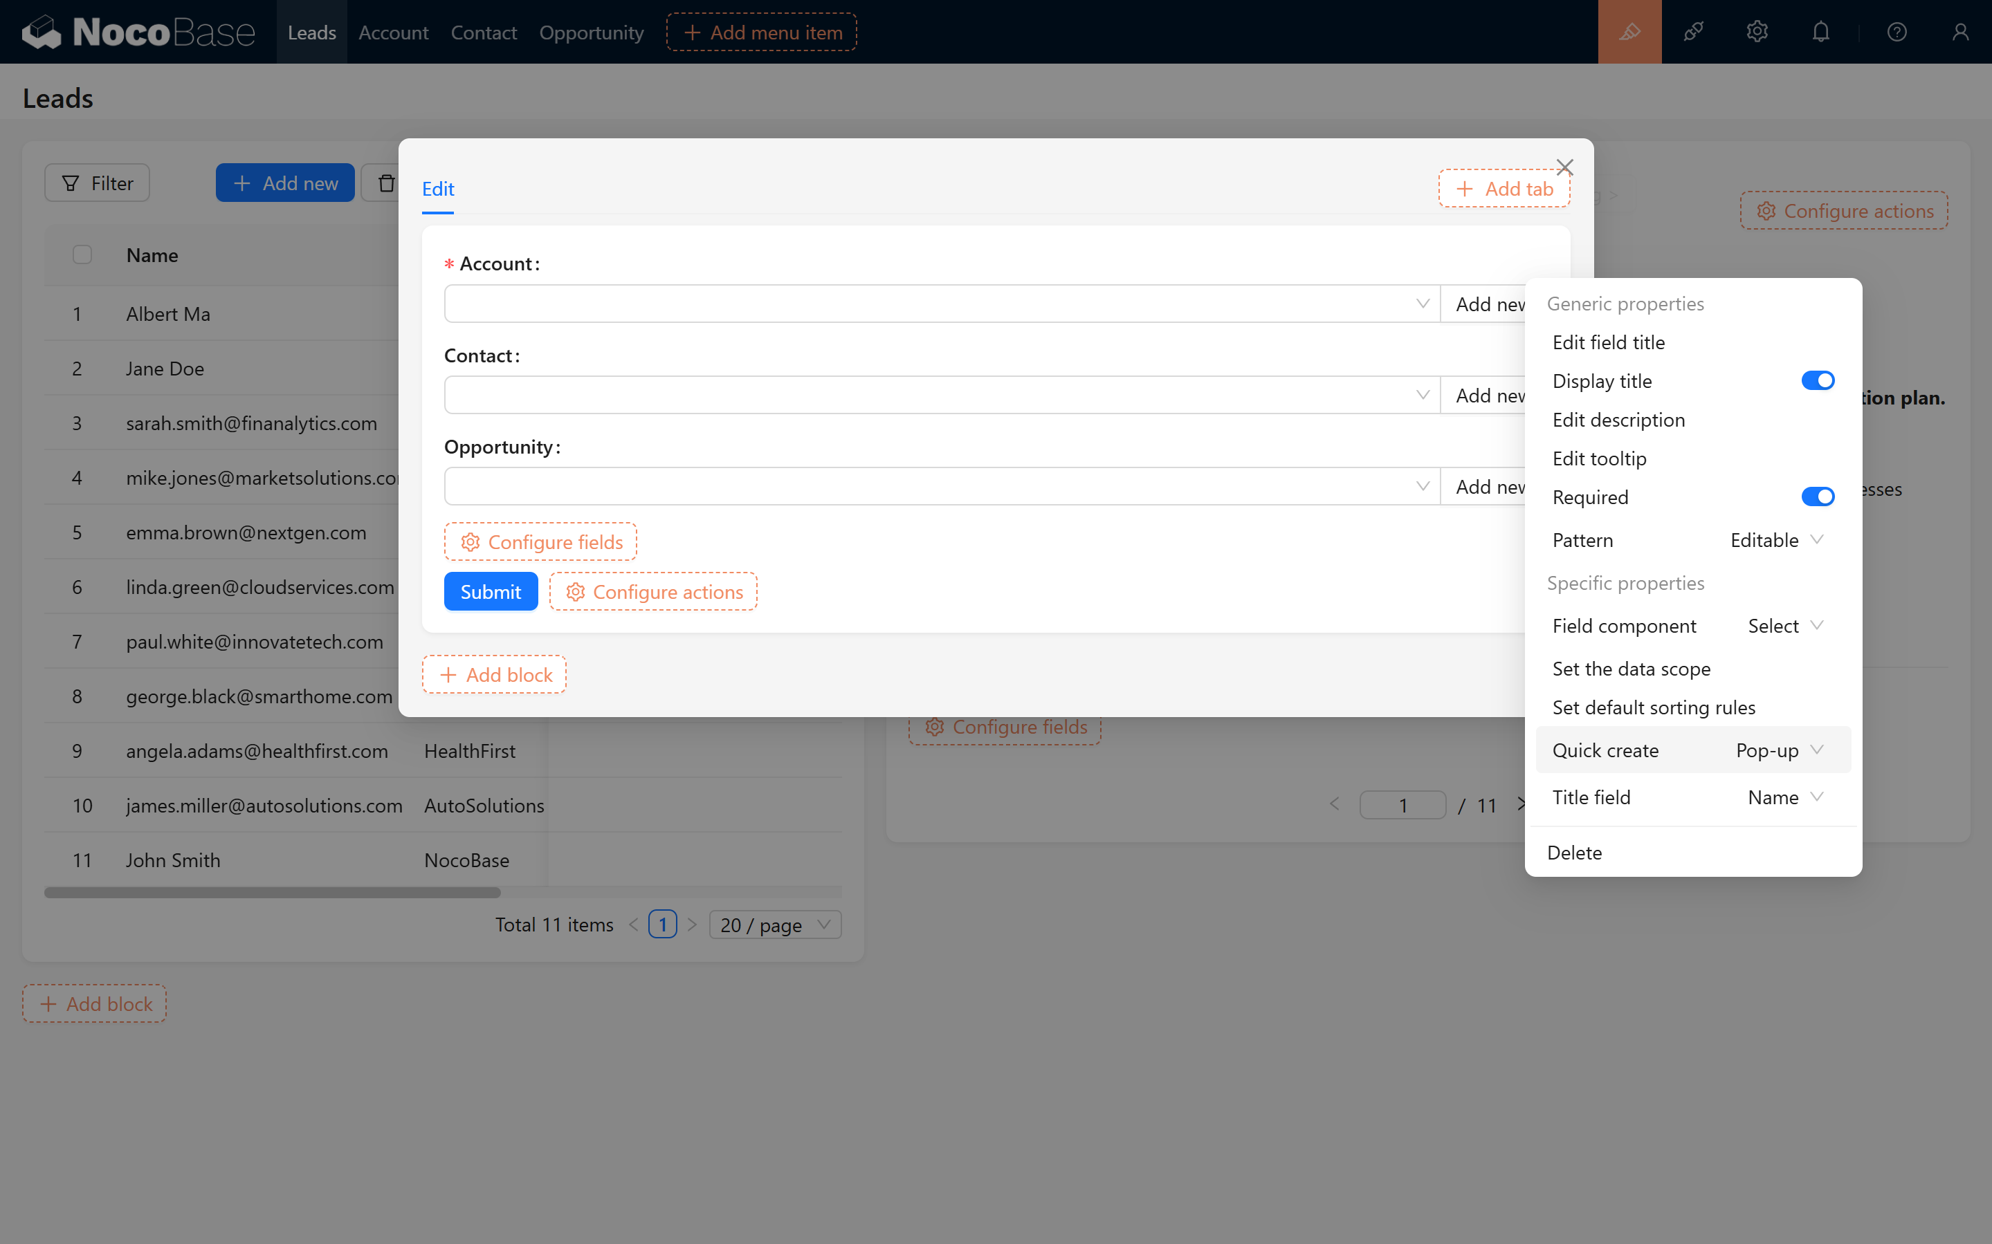
Task: Click the trash delete icon button
Action: (x=386, y=183)
